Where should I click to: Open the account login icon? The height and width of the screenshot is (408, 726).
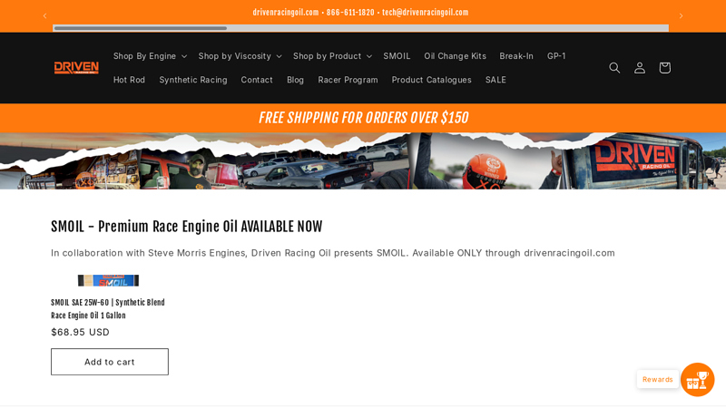(640, 68)
